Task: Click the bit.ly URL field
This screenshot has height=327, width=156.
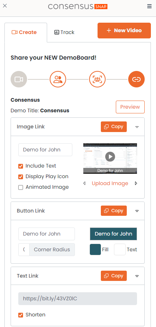Action: pyautogui.click(x=77, y=298)
